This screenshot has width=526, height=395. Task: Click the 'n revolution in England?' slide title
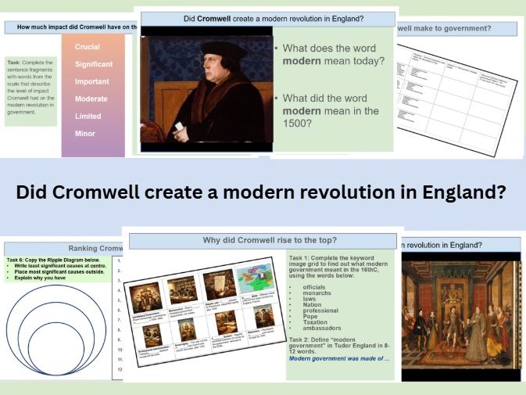[x=442, y=246]
